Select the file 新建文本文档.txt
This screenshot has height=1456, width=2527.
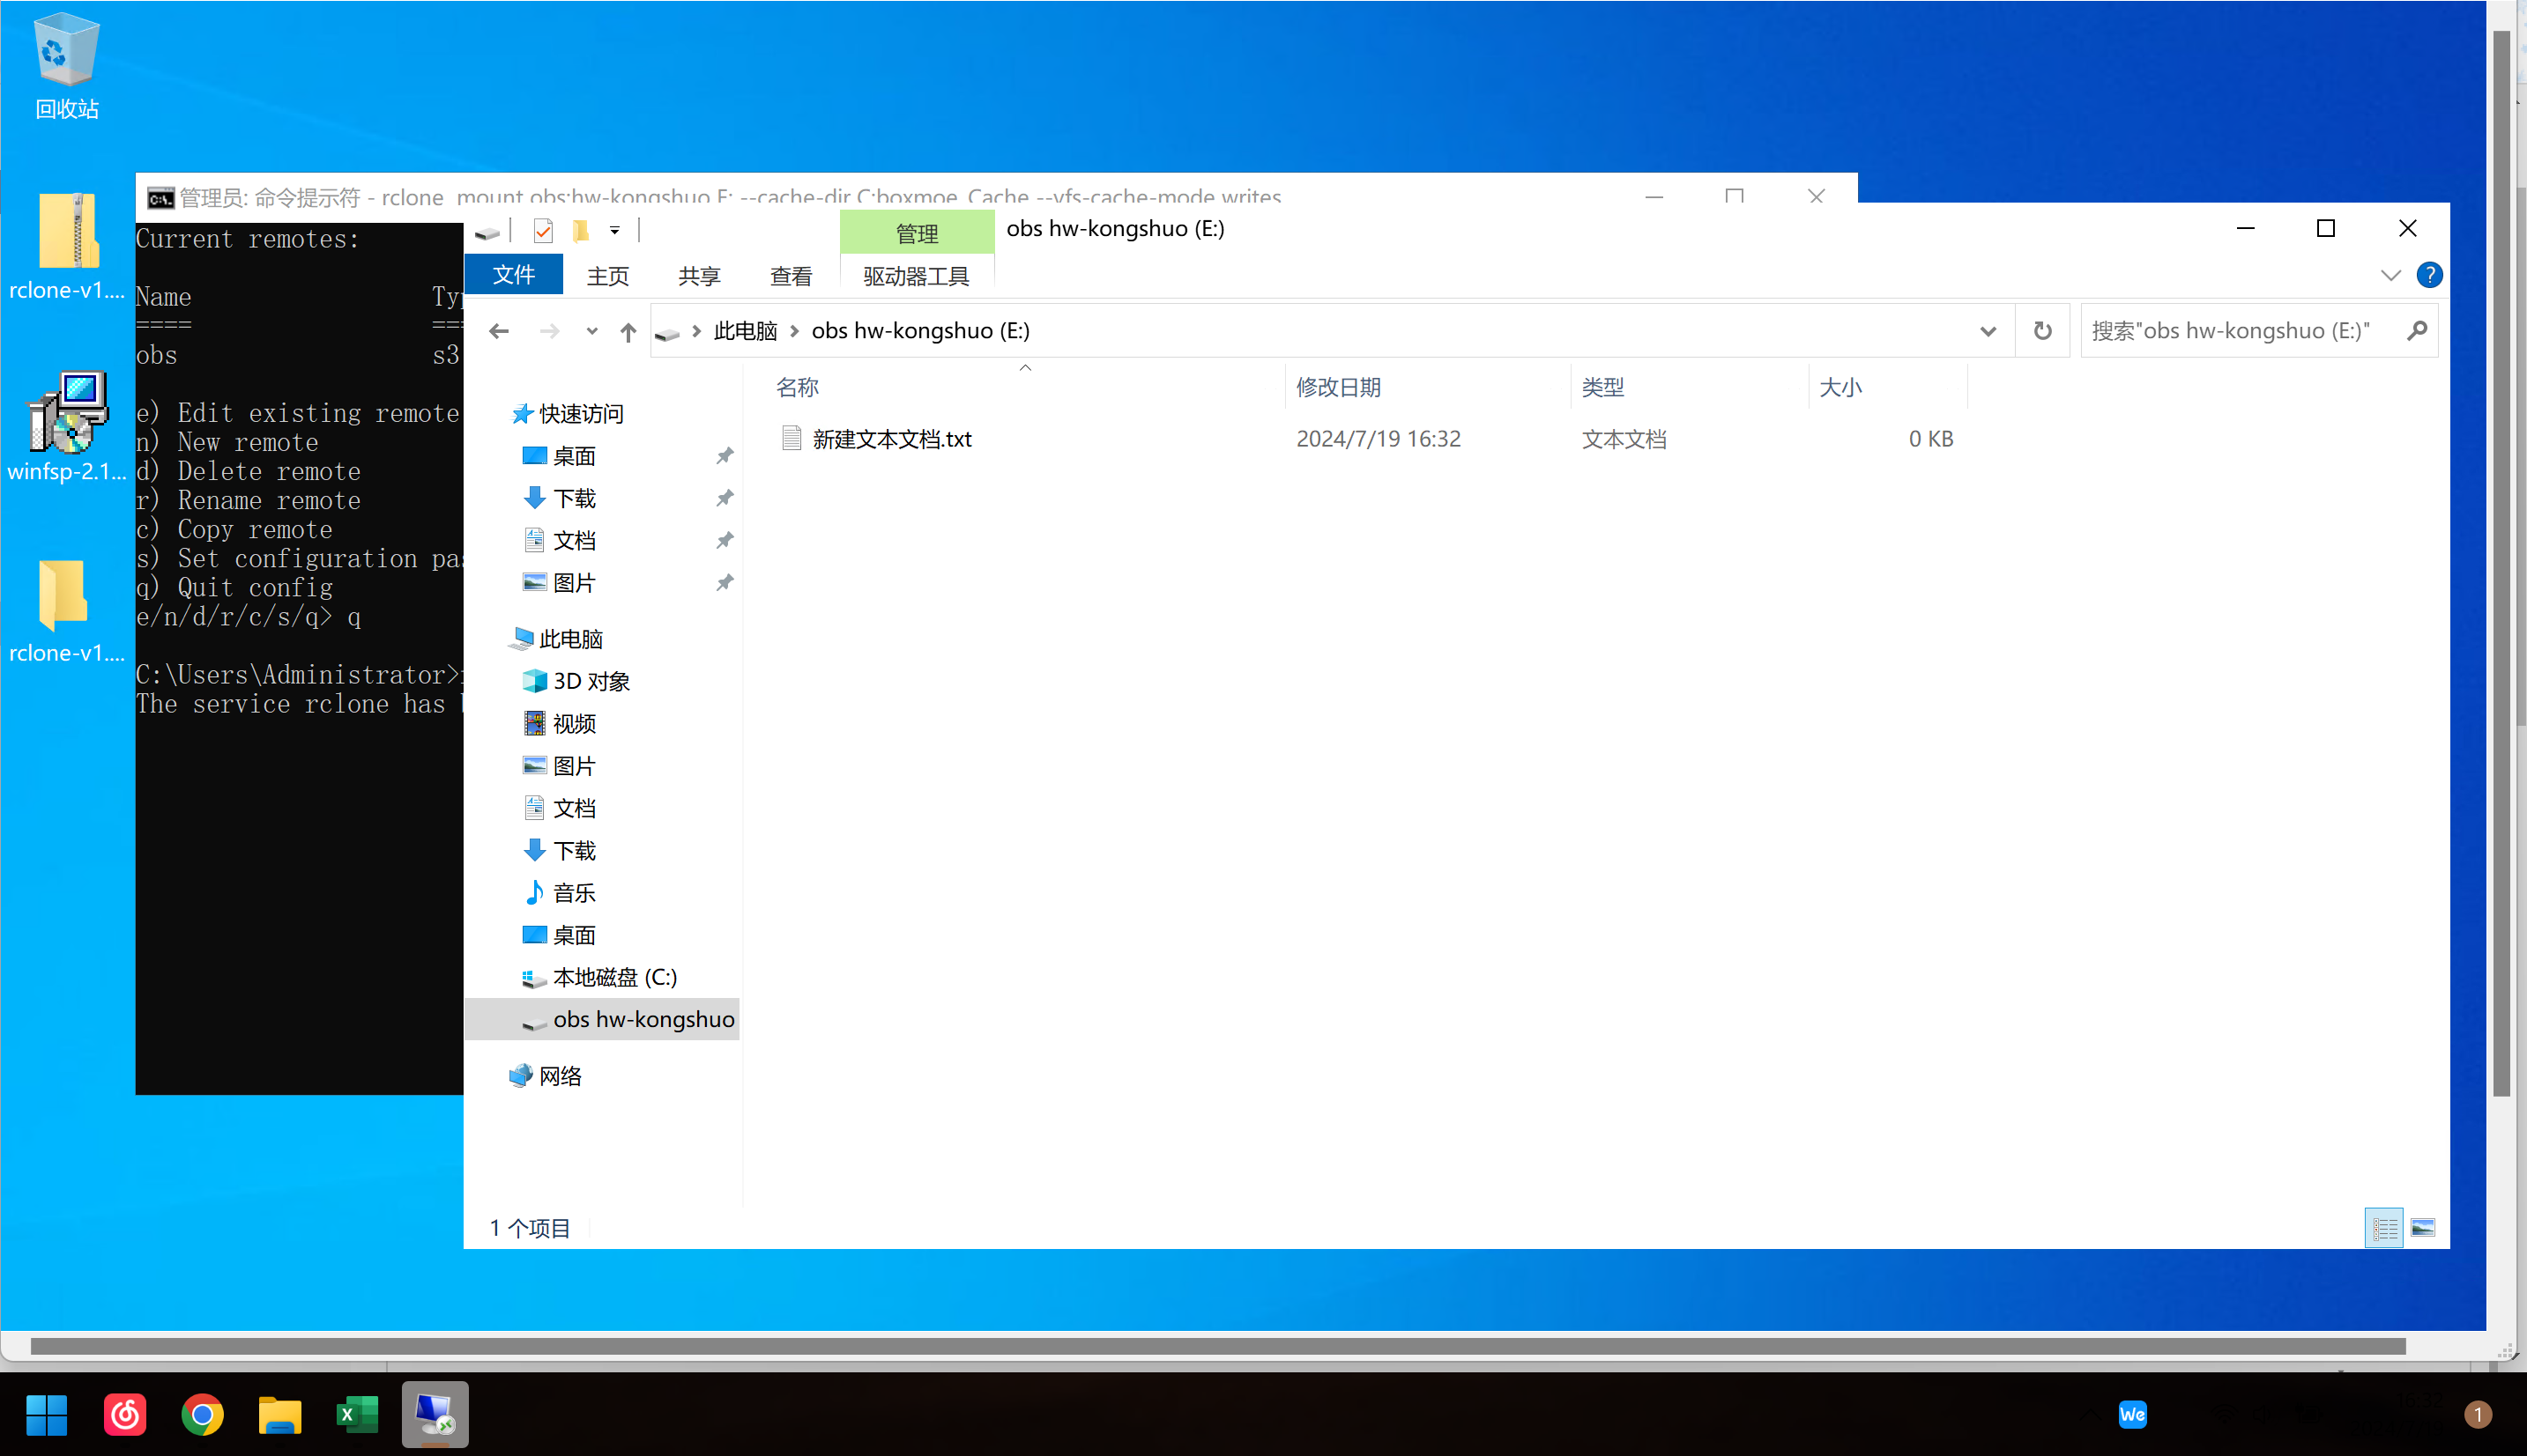click(x=891, y=439)
